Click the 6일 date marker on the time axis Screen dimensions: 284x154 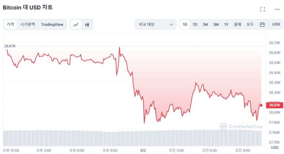143,150
